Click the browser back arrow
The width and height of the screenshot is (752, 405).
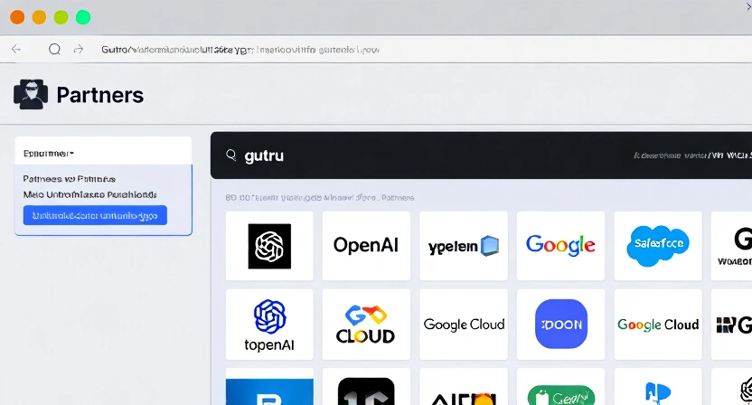[16, 49]
